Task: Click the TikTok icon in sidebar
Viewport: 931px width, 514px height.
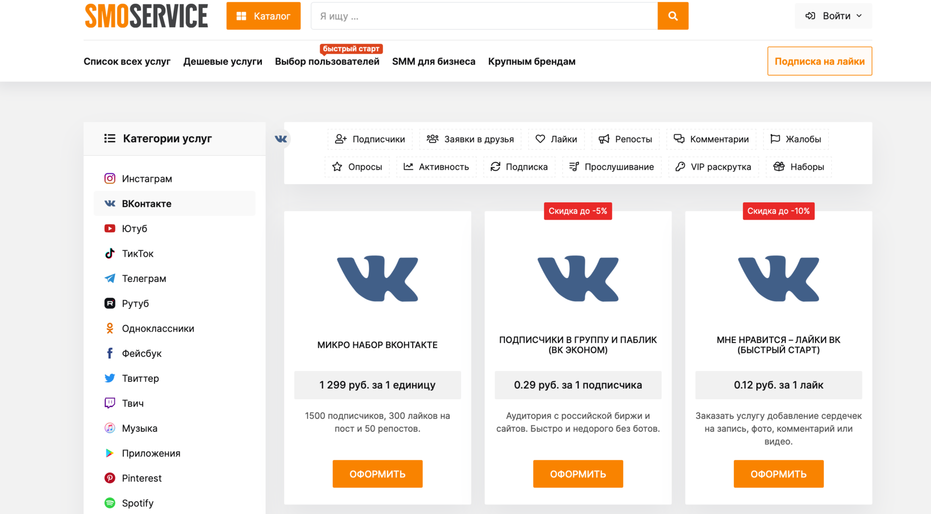Action: point(110,253)
